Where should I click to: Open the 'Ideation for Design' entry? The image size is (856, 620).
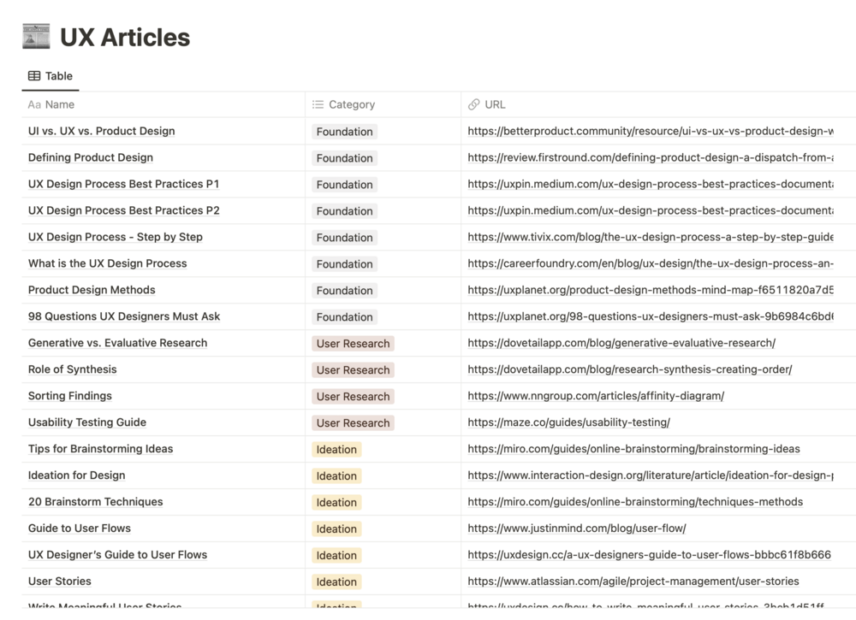pos(76,475)
